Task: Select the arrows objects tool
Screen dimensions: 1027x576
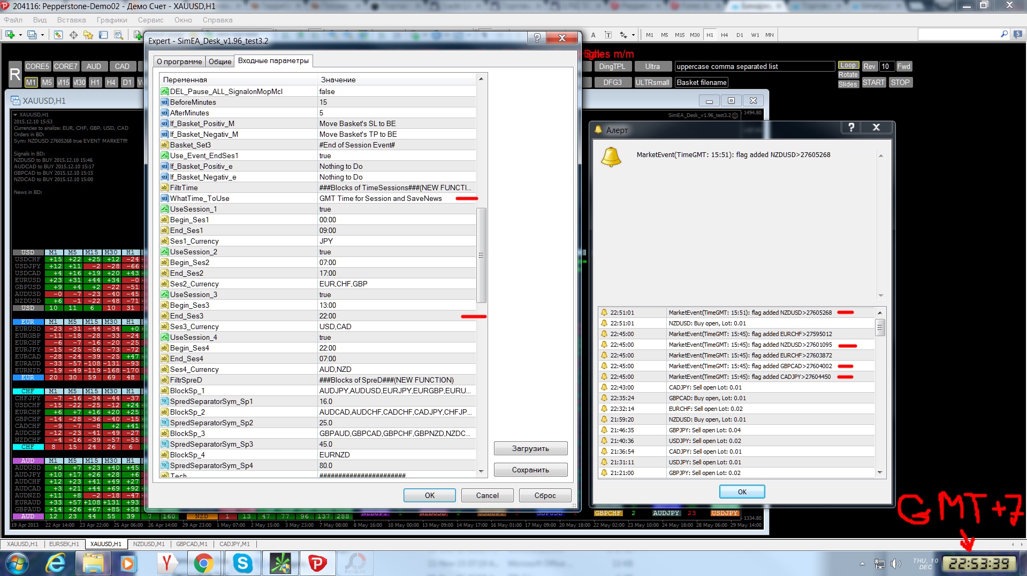Action: point(623,35)
